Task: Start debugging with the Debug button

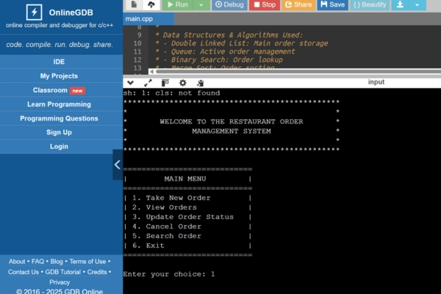Action: click(229, 4)
